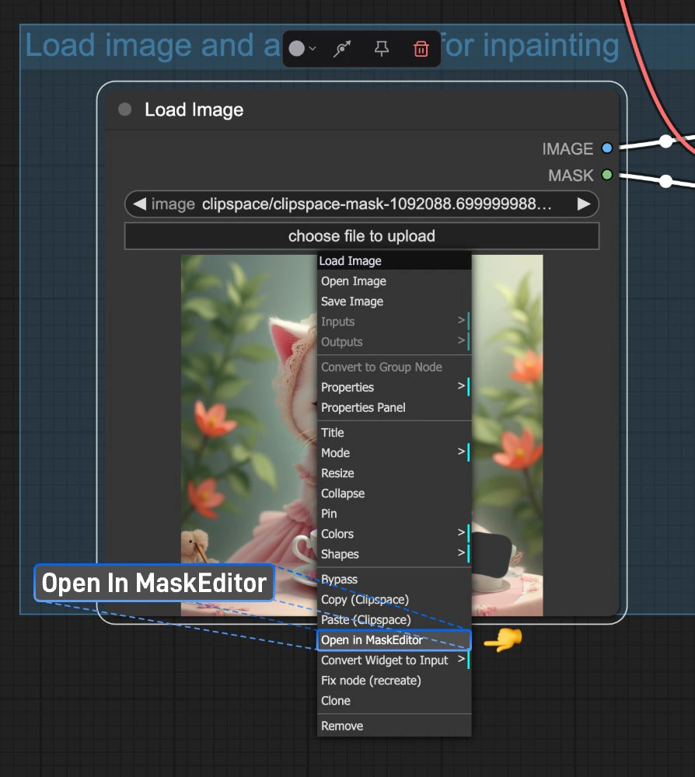Viewport: 695px width, 777px height.
Task: Click the bypass node icon in toolbar
Action: pyautogui.click(x=342, y=48)
